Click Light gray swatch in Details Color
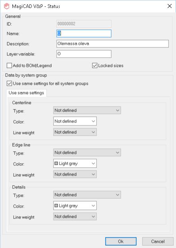Screen dimensions: 176x248 point(56,205)
